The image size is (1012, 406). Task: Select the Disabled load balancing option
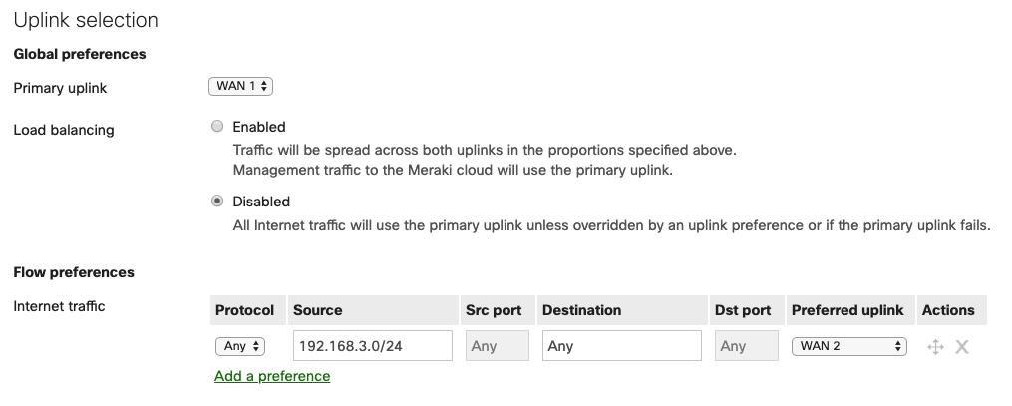coord(217,202)
